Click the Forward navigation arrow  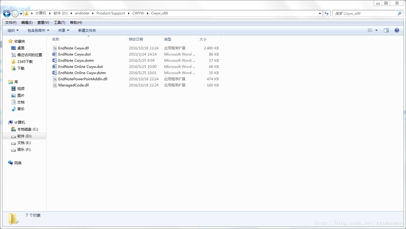[15, 14]
